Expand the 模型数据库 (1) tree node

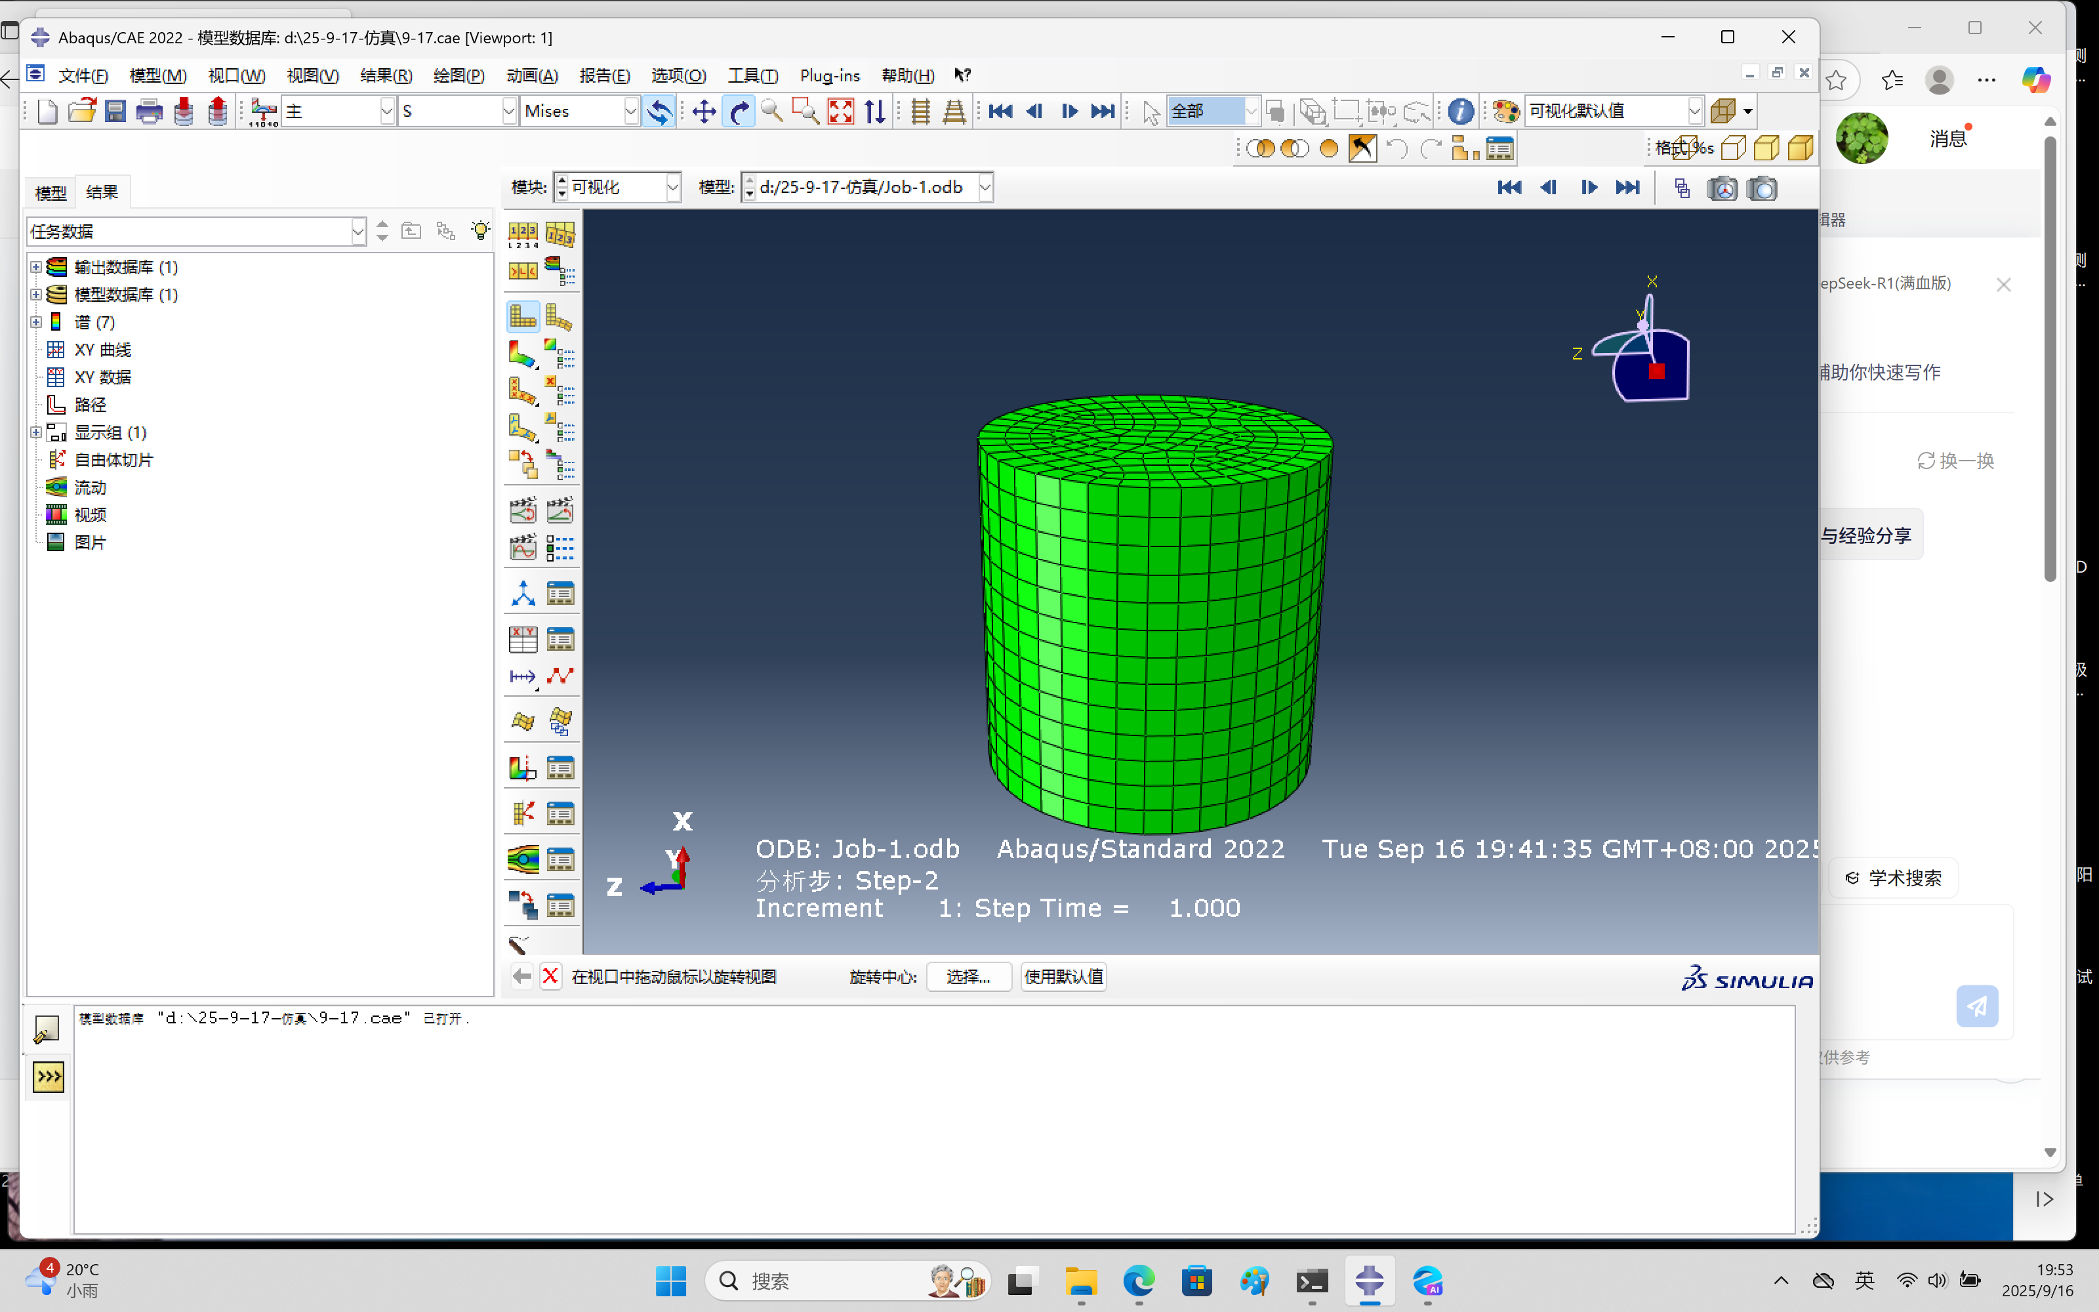(35, 294)
